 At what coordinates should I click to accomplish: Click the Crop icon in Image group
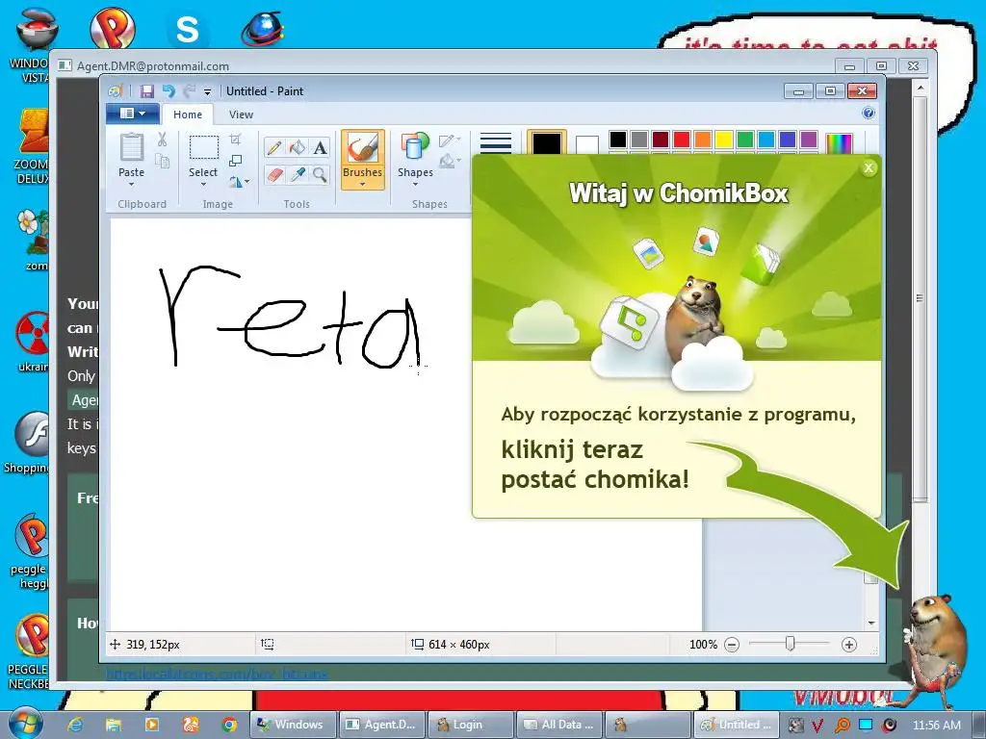tap(235, 140)
